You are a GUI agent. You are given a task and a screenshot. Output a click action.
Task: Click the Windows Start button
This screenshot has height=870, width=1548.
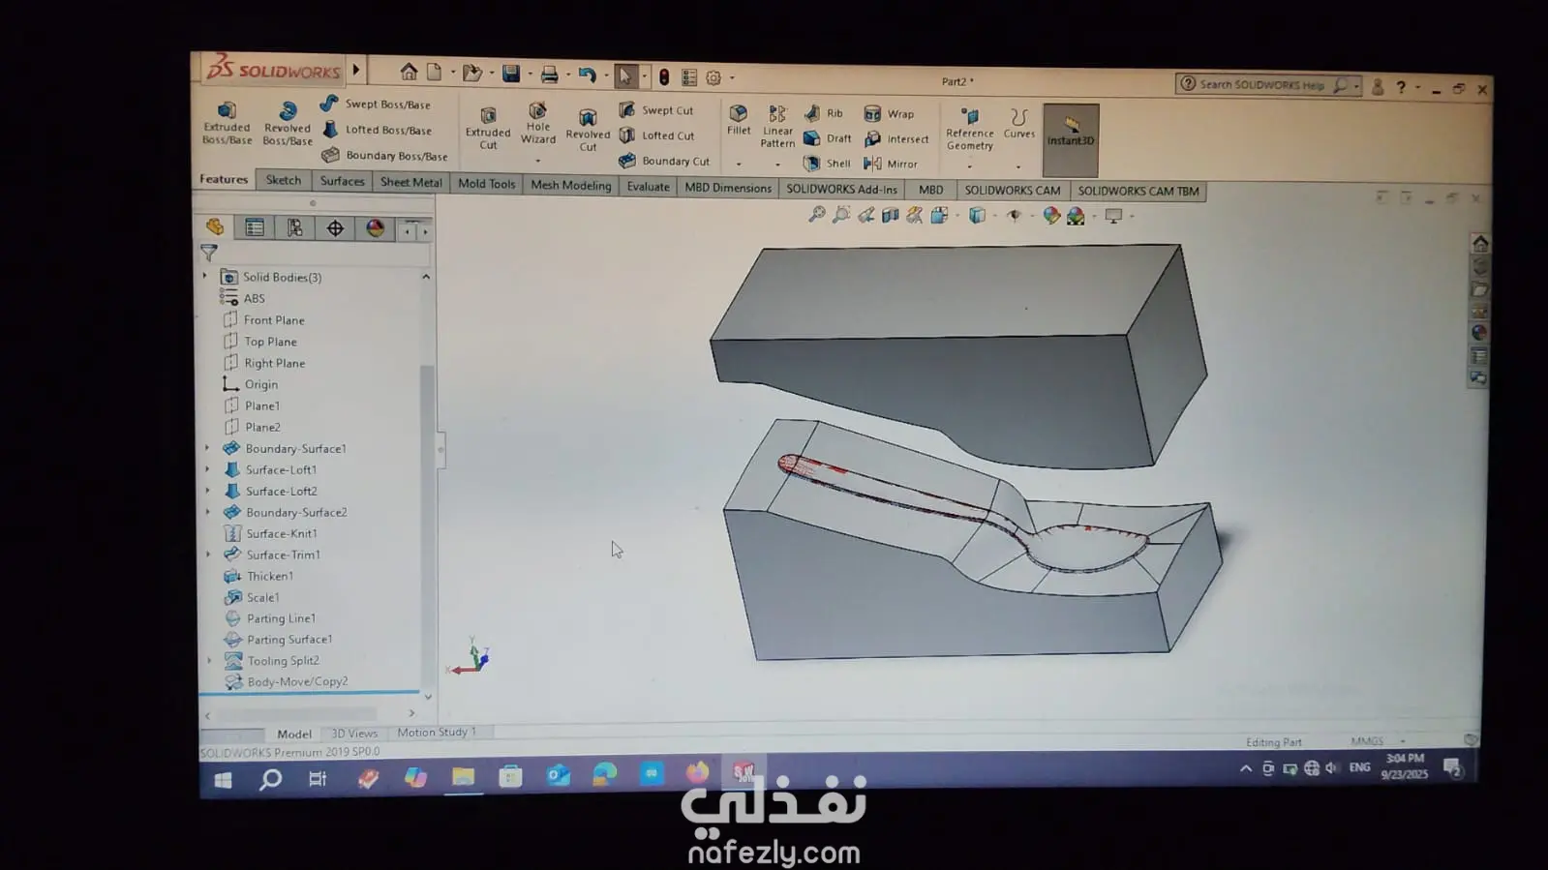(x=223, y=780)
